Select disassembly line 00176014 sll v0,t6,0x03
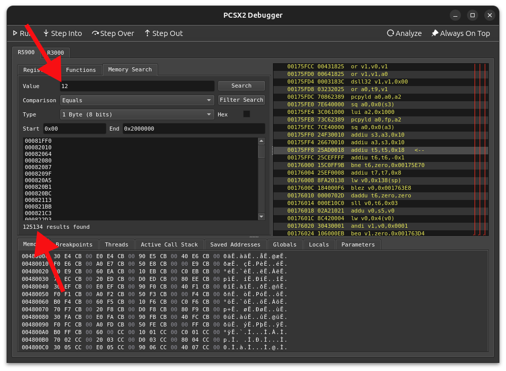This screenshot has width=506, height=371. point(381,203)
